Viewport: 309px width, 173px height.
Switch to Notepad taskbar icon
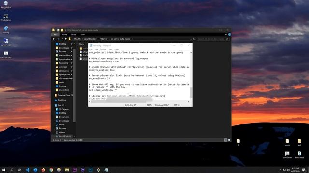point(106,170)
